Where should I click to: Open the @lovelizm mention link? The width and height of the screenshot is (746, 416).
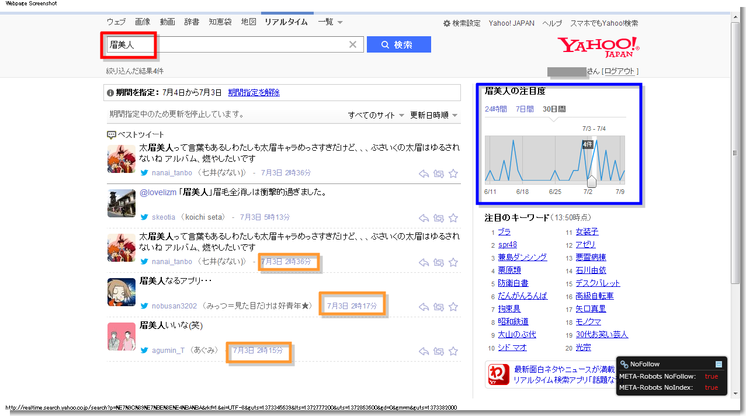click(158, 192)
